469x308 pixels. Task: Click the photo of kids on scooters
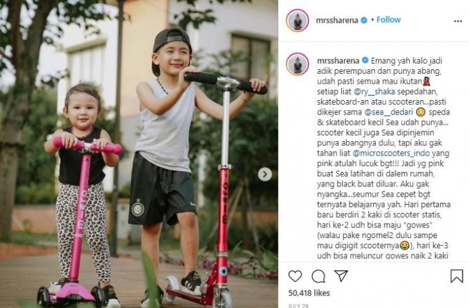(x=139, y=154)
